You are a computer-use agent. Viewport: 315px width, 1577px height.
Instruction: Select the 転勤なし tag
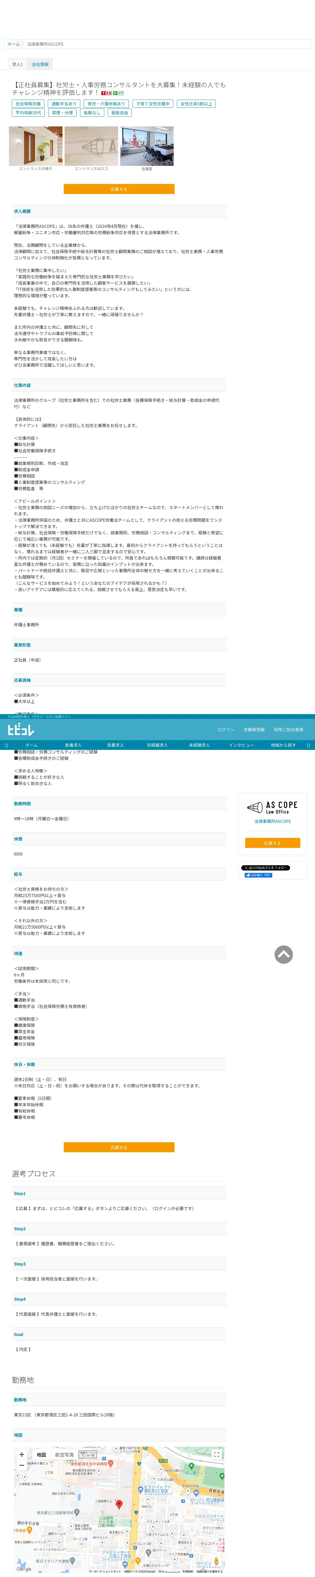tap(92, 113)
